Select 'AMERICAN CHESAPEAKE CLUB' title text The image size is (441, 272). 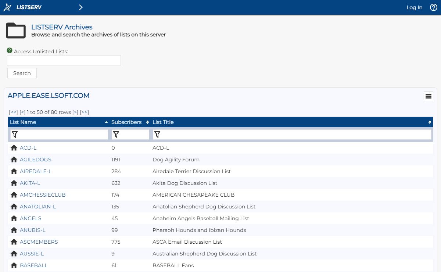click(x=193, y=195)
